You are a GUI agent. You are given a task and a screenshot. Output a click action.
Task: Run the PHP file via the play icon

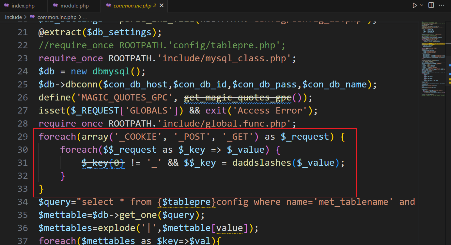414,5
